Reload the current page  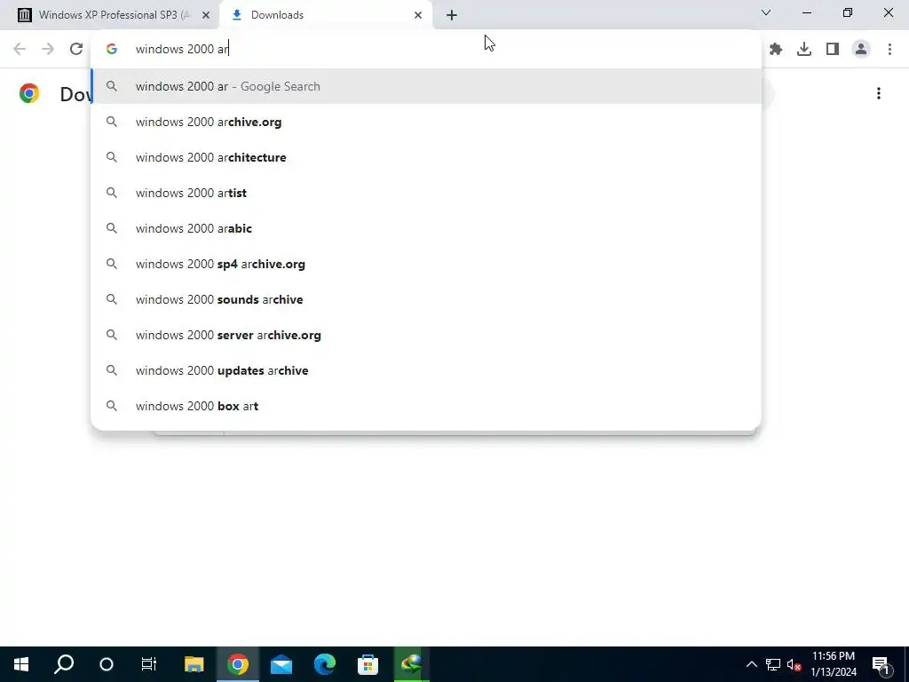pyautogui.click(x=76, y=49)
